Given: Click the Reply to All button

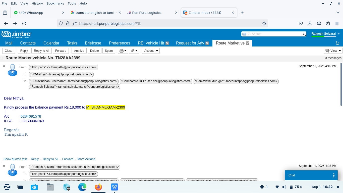Looking at the screenshot, I should pos(41,51).
